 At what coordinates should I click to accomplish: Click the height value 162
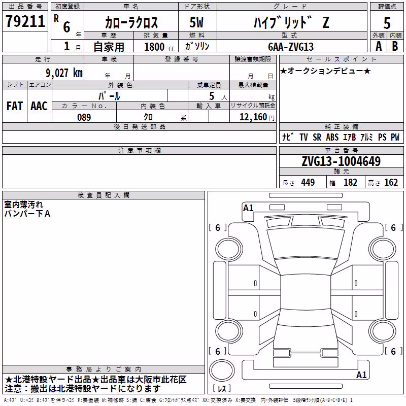click(x=391, y=183)
